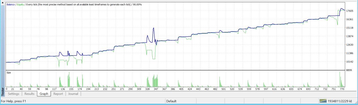358x105 pixels.
Task: Click the 10142 axis value
Action: [x=350, y=62]
